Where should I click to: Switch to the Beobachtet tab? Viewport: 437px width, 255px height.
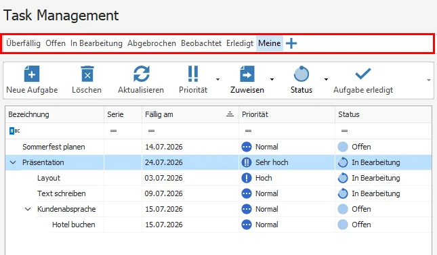(x=201, y=43)
